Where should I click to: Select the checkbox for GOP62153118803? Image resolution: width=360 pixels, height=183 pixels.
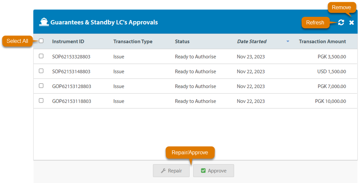41,101
